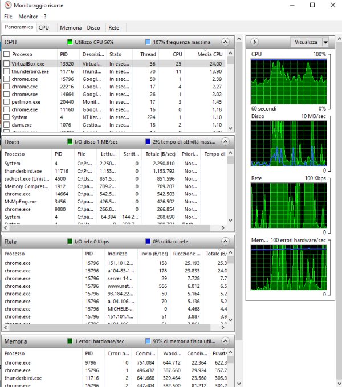Click the green I/O rete indicator square
342x387 pixels.
tap(70, 242)
